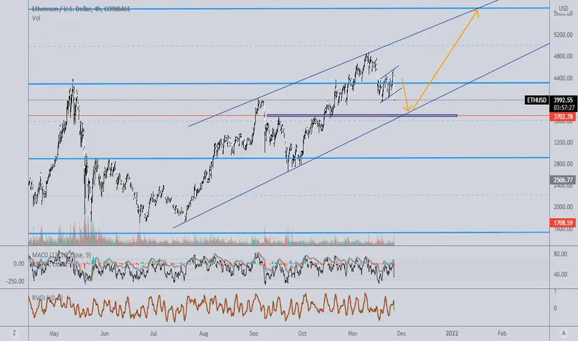This screenshot has height=341, width=578.
Task: Click 0.00 on the MACD left scale
Action: (19, 263)
